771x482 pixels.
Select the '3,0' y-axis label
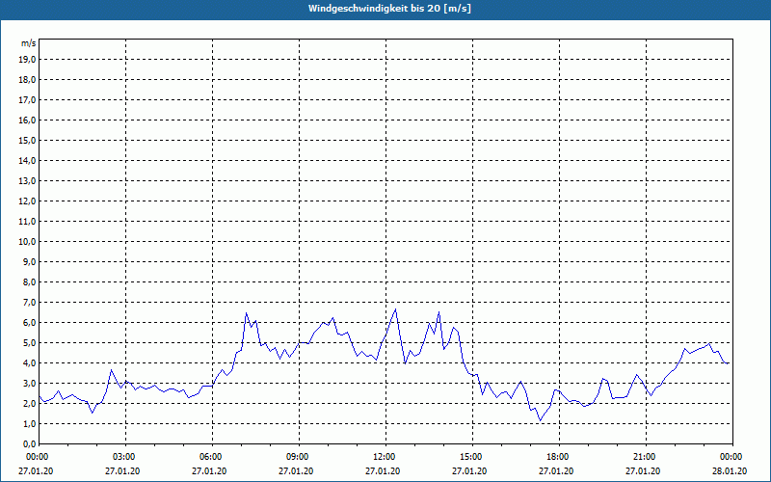29,383
